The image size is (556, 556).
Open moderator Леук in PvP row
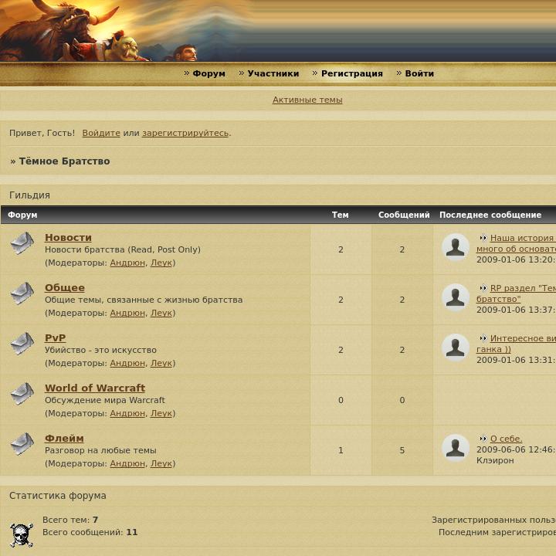(161, 363)
